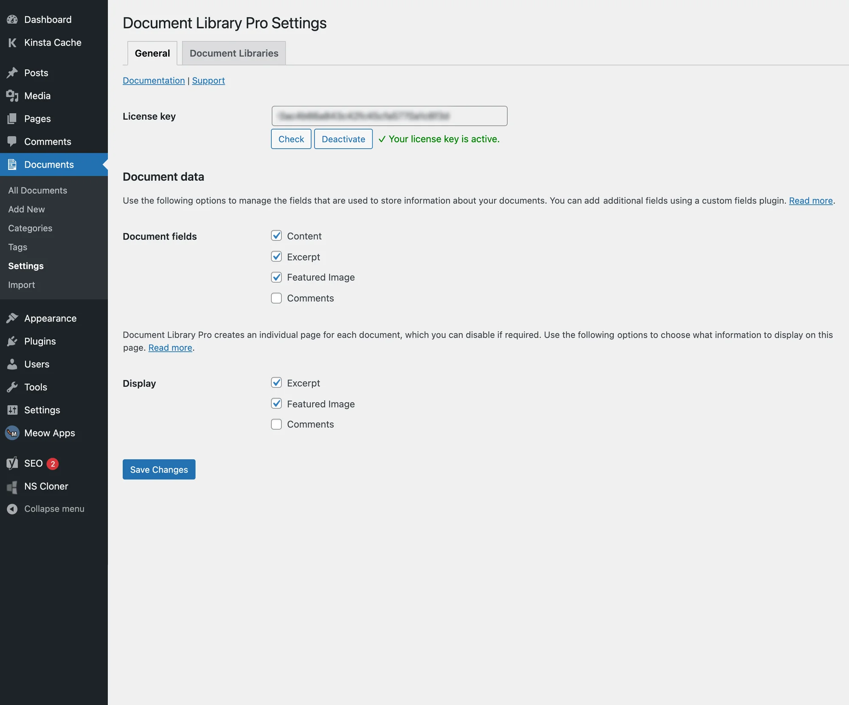The image size is (849, 705).
Task: Switch to the Document Libraries tab
Action: click(233, 53)
